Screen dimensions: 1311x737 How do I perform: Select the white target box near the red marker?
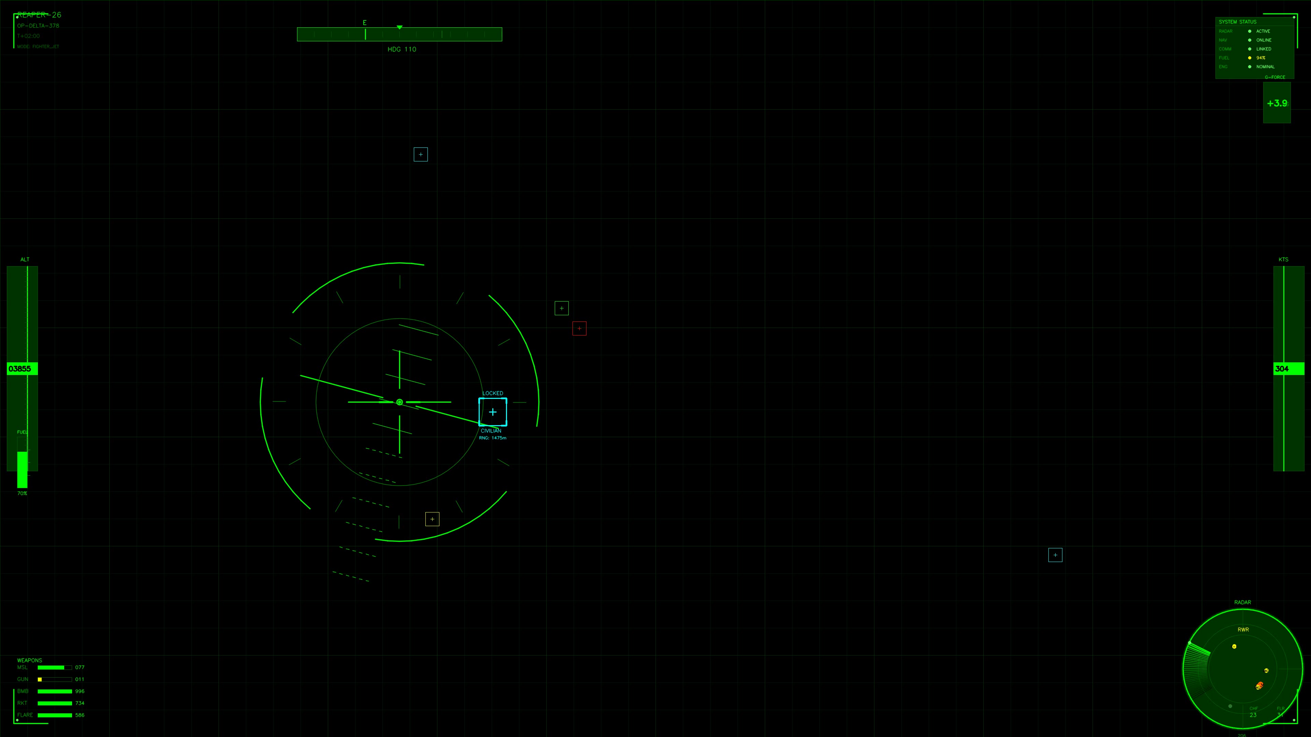(561, 308)
